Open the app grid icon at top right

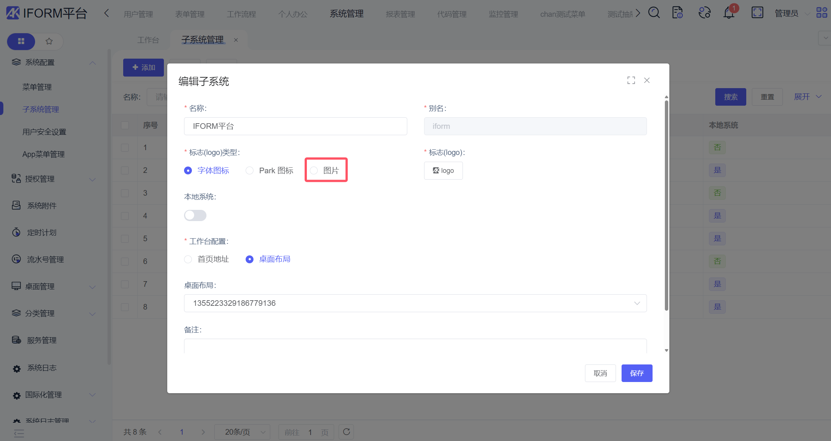[x=822, y=13]
